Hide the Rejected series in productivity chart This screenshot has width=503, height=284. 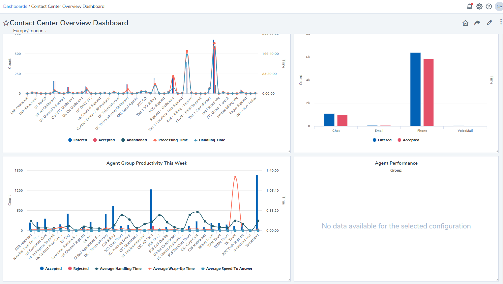78,269
